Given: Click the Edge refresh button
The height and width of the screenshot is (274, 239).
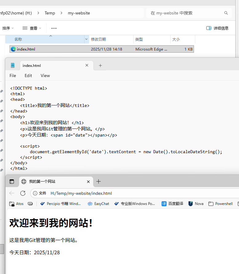Looking at the screenshot, I should [x=23, y=193].
